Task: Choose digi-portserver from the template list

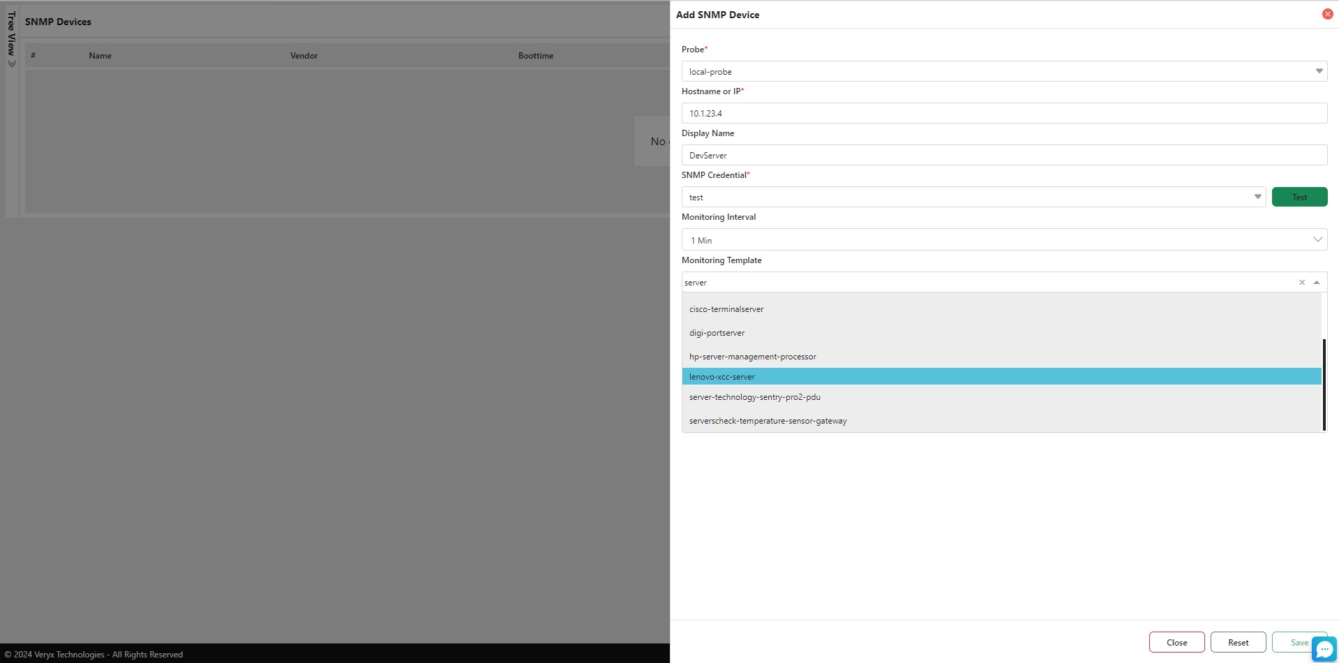Action: (x=717, y=333)
